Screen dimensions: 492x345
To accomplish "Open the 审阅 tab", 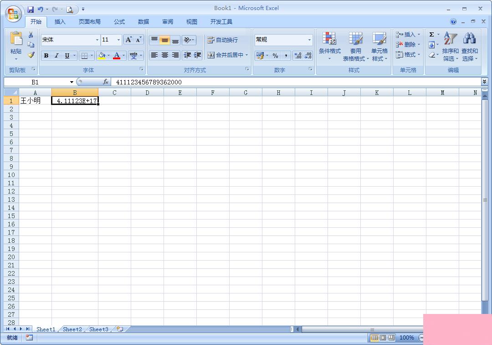I will pos(168,22).
